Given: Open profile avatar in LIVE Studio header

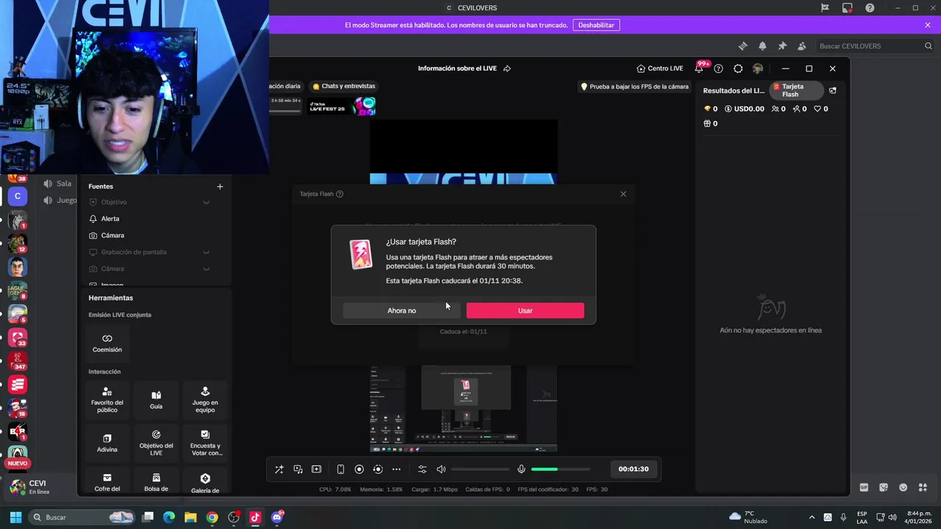Looking at the screenshot, I should 758,68.
